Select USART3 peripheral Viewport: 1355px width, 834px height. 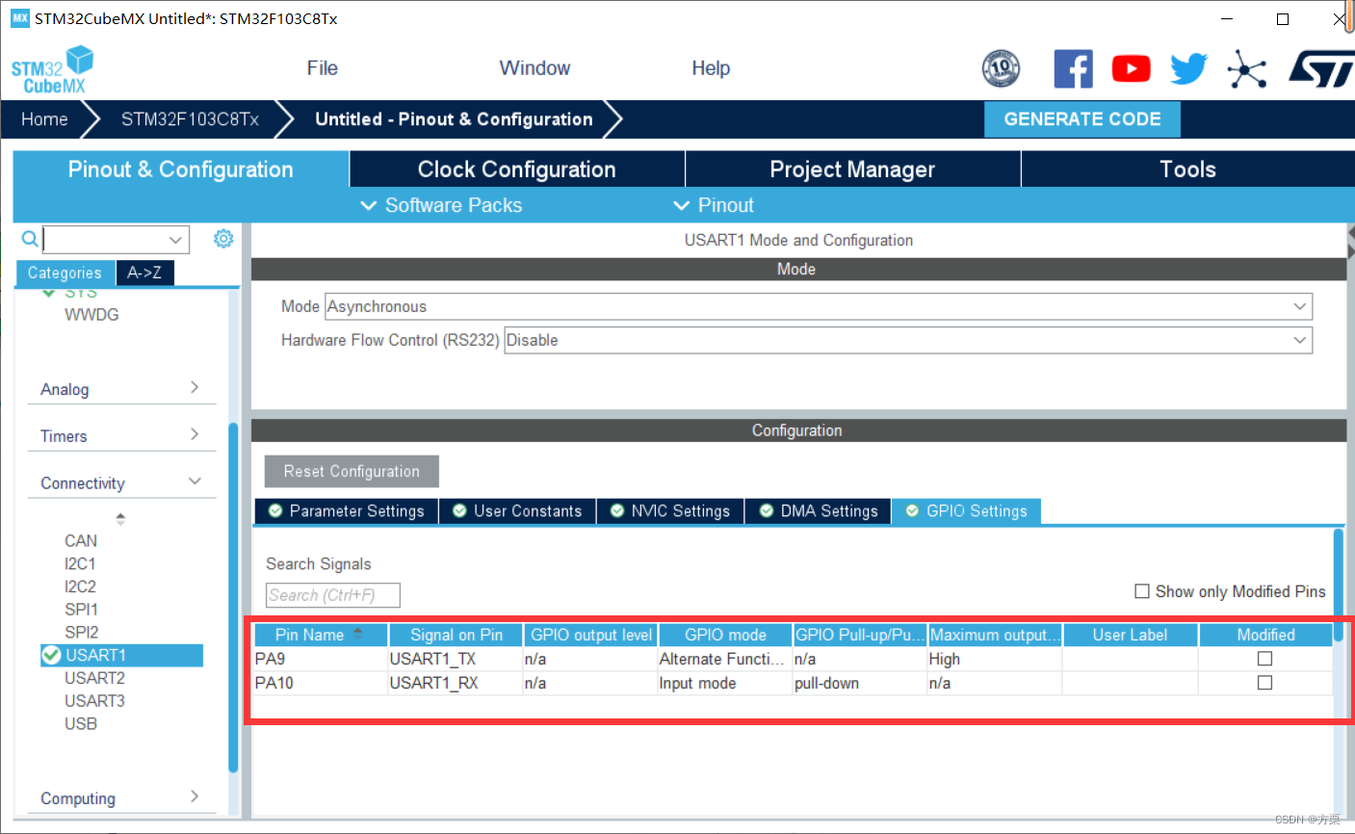94,701
